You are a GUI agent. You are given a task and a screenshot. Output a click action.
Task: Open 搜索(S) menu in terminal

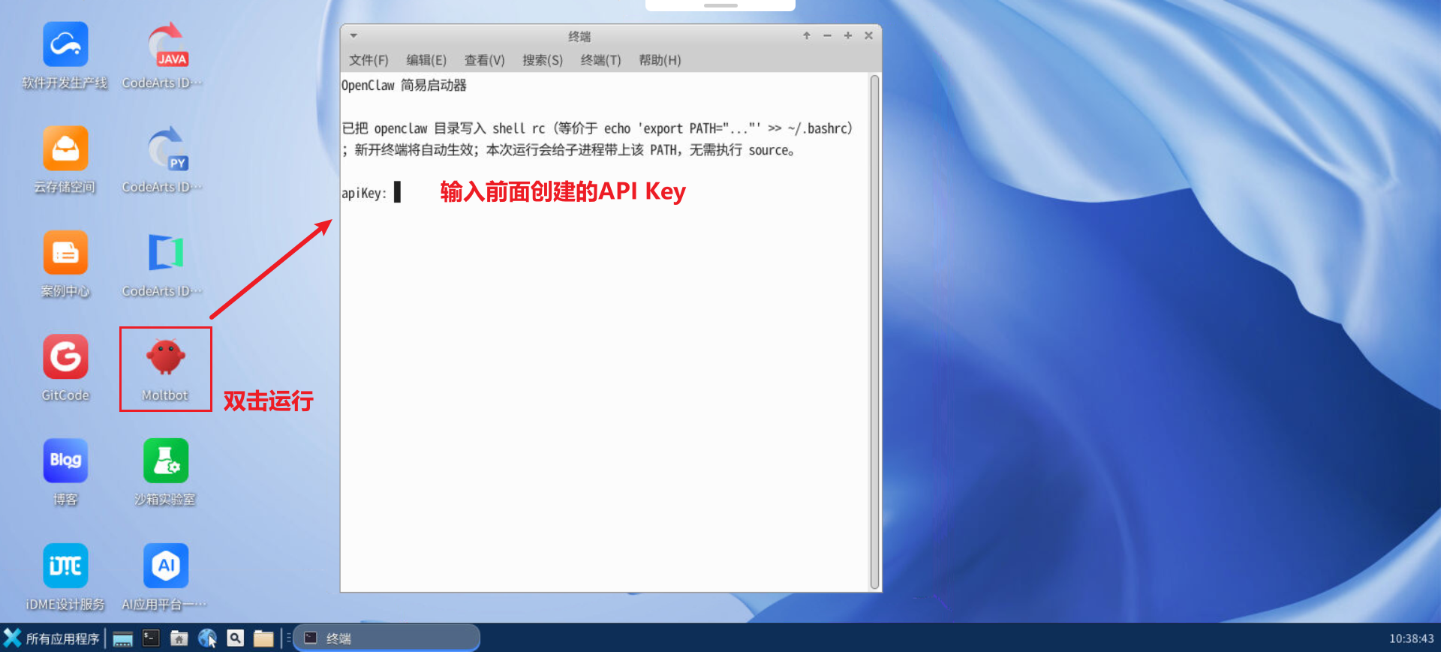point(543,60)
